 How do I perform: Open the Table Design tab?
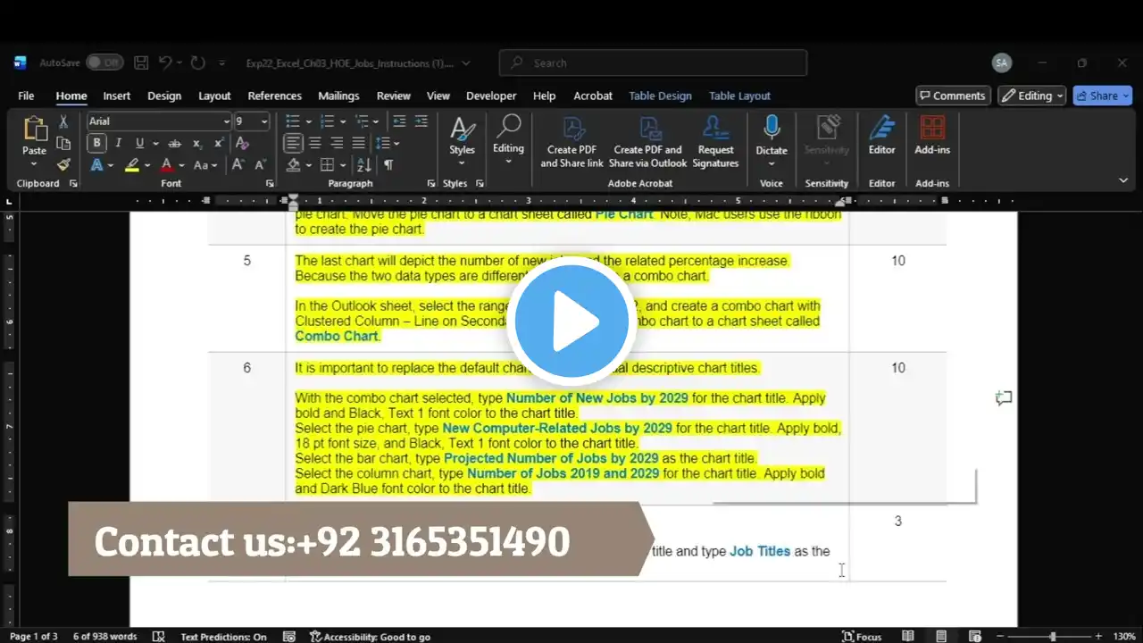point(660,96)
